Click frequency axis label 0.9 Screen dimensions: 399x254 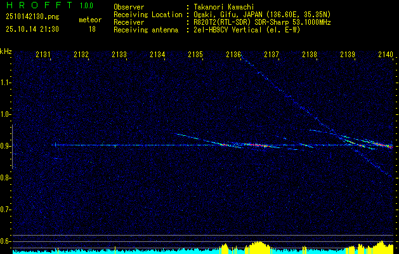pos(5,146)
